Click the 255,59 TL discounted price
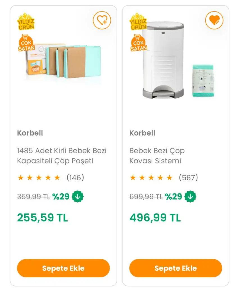 coord(43,218)
